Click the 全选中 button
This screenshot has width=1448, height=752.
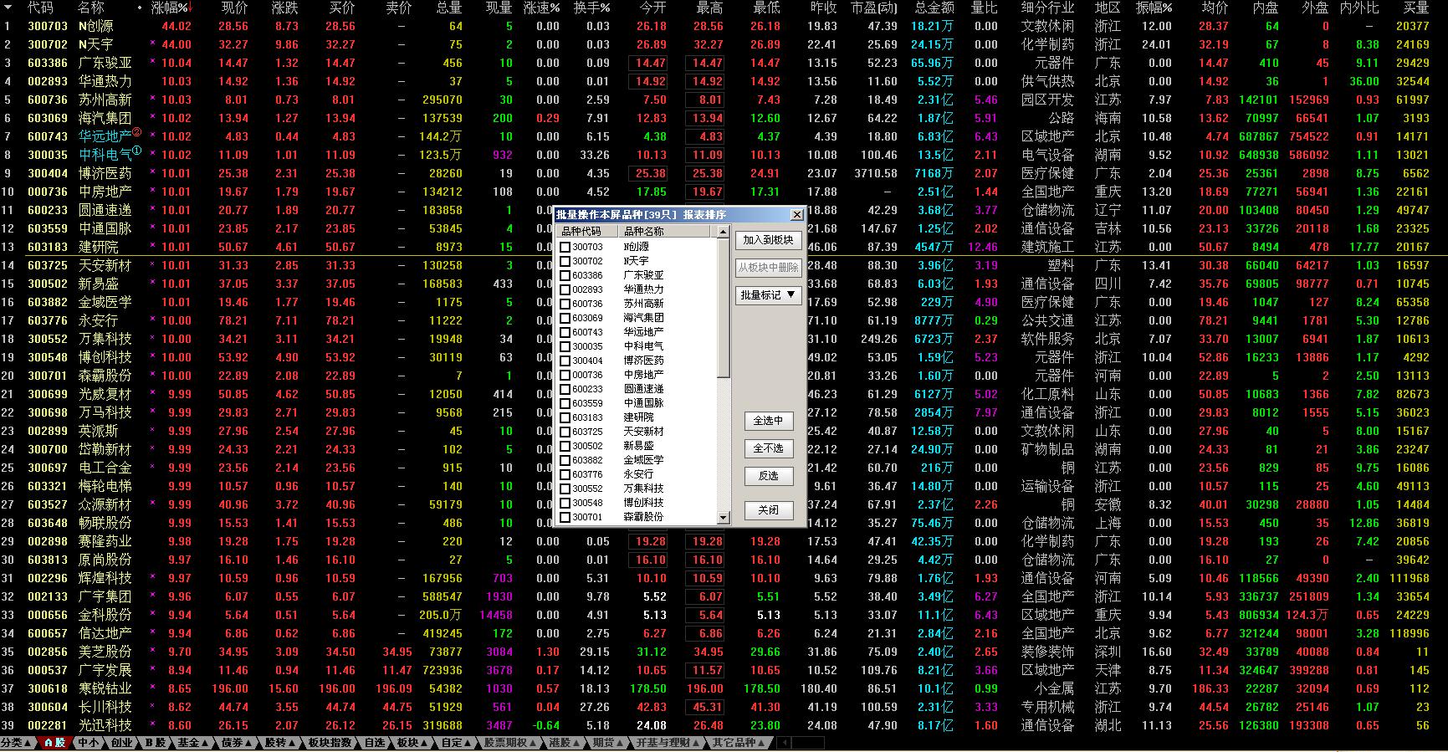pyautogui.click(x=768, y=421)
